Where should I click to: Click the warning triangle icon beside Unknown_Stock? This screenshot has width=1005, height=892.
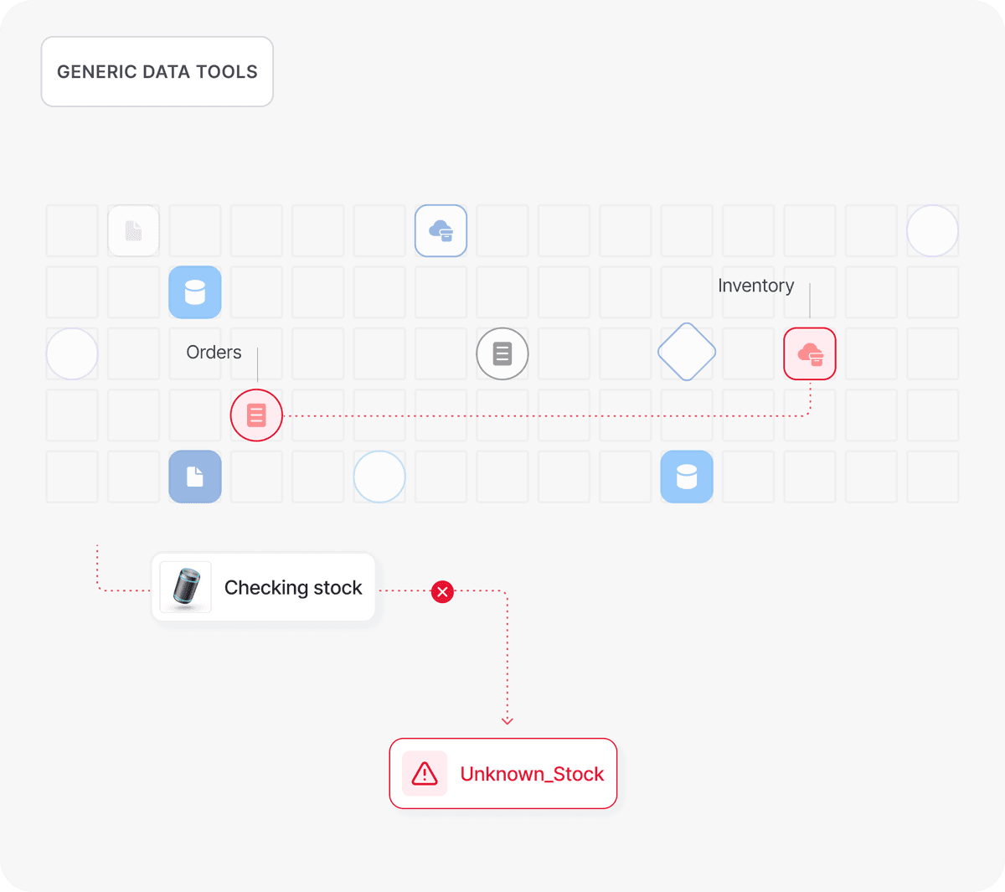(x=425, y=773)
